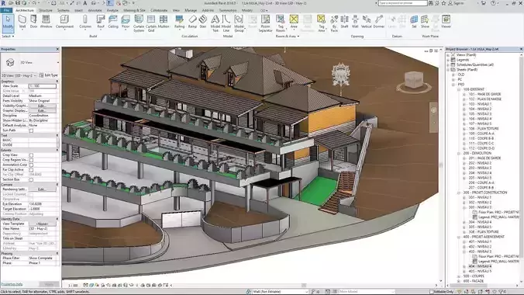Pick the Tag Area tool
Screen dimensions: 524x295
[321, 23]
